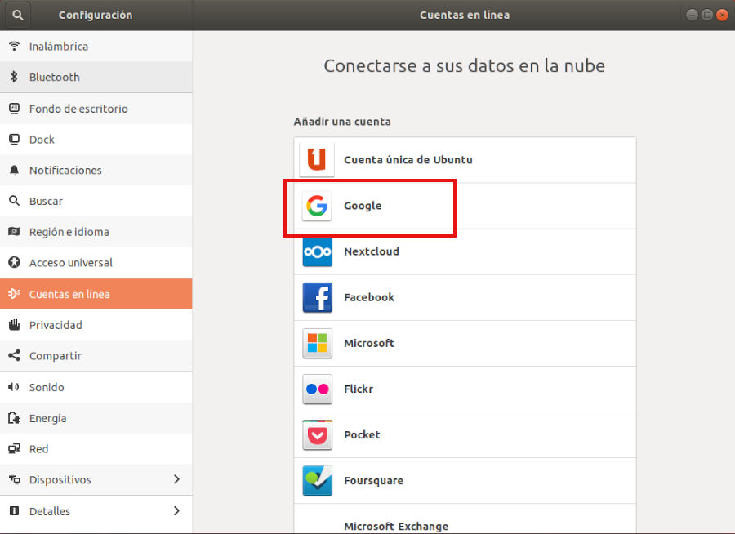Add a Pocket account
Image resolution: width=735 pixels, height=534 pixels.
click(465, 435)
